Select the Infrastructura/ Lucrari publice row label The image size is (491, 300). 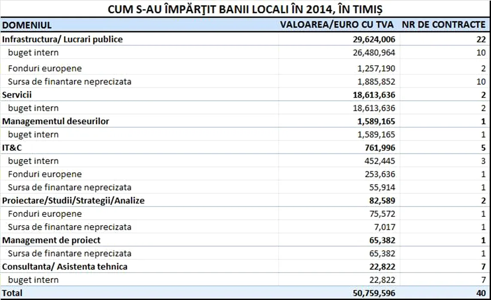[x=63, y=39]
